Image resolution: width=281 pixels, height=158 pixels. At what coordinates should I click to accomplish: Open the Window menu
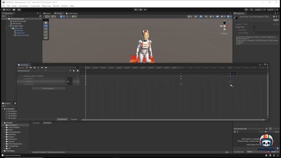[65, 6]
